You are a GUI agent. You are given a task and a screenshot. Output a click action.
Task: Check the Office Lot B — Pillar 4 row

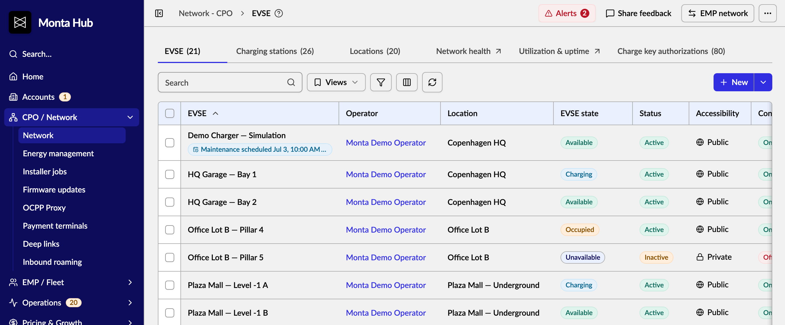170,230
